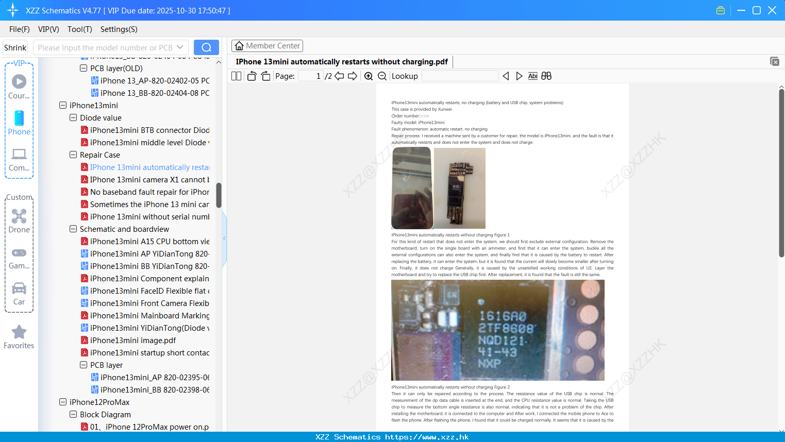Click the Shrink button
The image size is (785, 442).
tap(15, 47)
